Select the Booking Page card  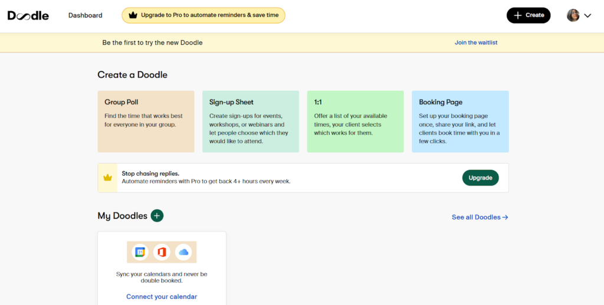click(x=460, y=121)
